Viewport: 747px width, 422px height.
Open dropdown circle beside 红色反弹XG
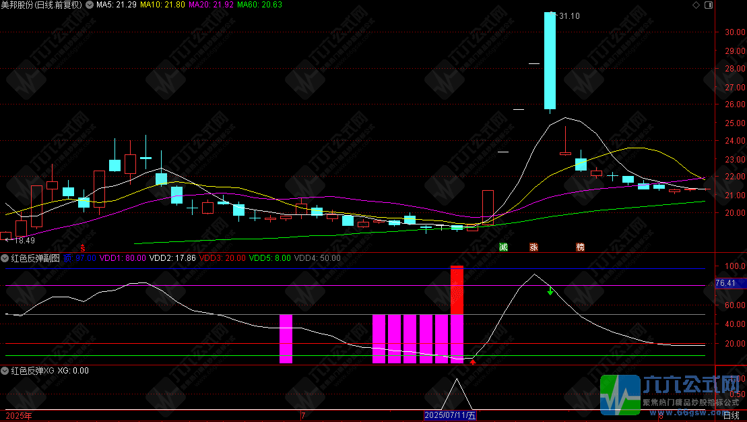click(5, 371)
